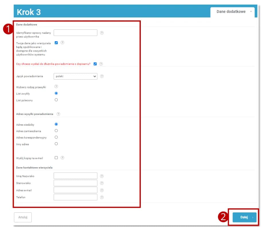Screen dimensions: 263x227
Task: Click help icon beside Imię Nazwisko field
Action: [x=102, y=176]
